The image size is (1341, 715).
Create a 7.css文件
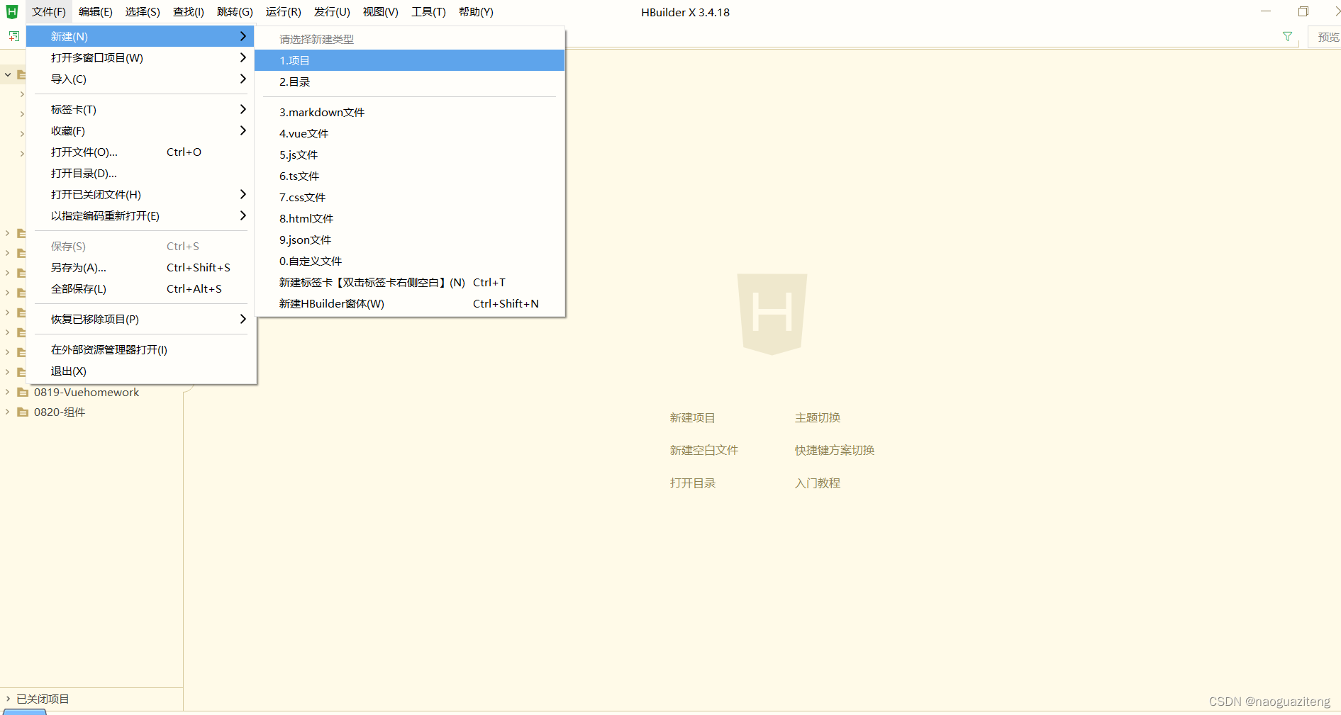tap(409, 197)
